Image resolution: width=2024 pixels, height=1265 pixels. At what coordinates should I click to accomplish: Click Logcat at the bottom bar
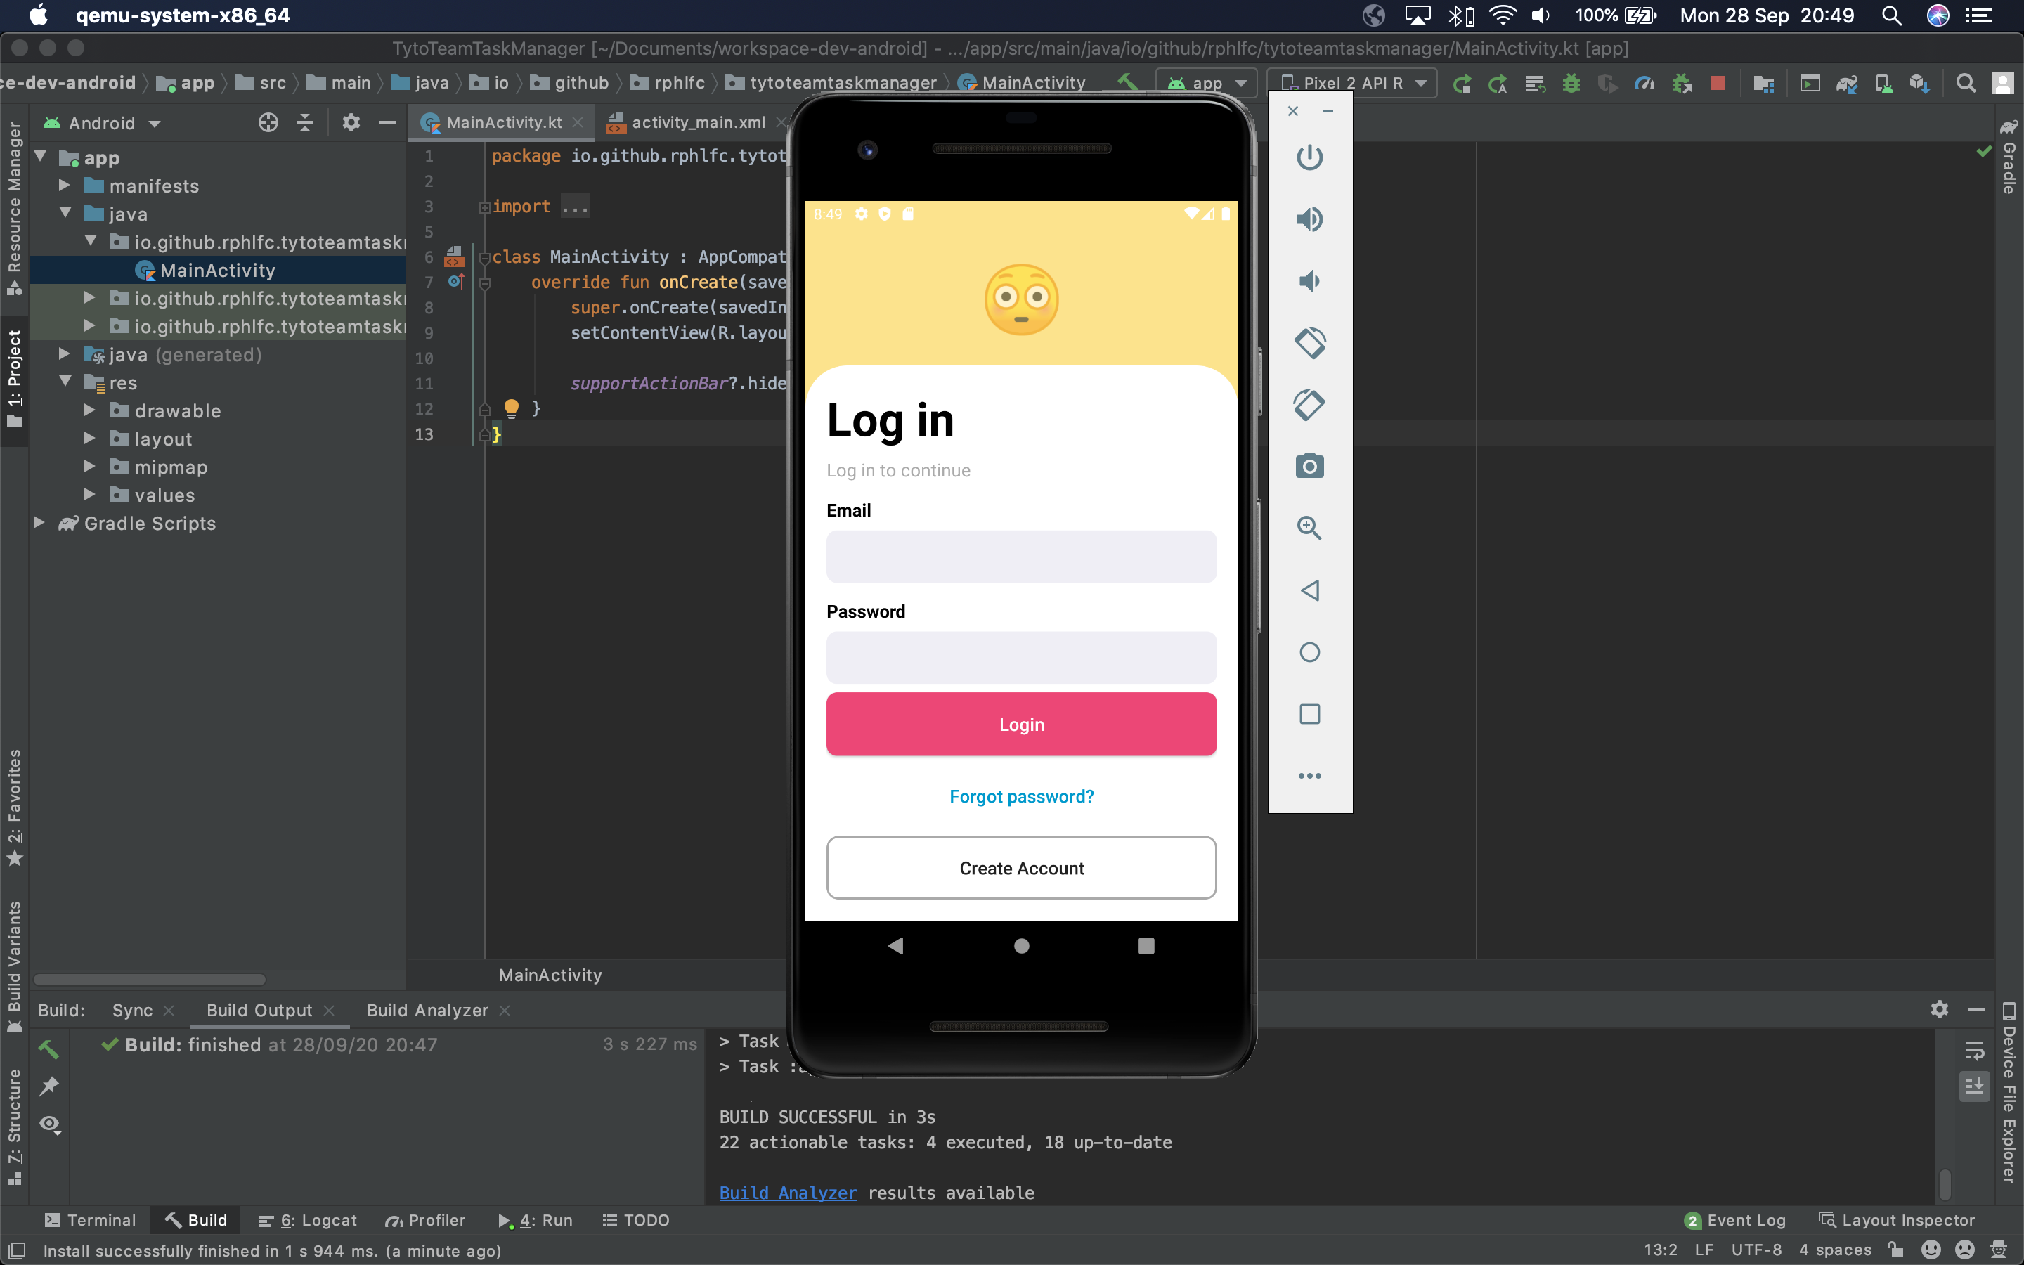pos(307,1220)
